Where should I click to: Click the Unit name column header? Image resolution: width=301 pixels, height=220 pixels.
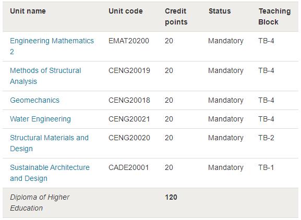(28, 11)
